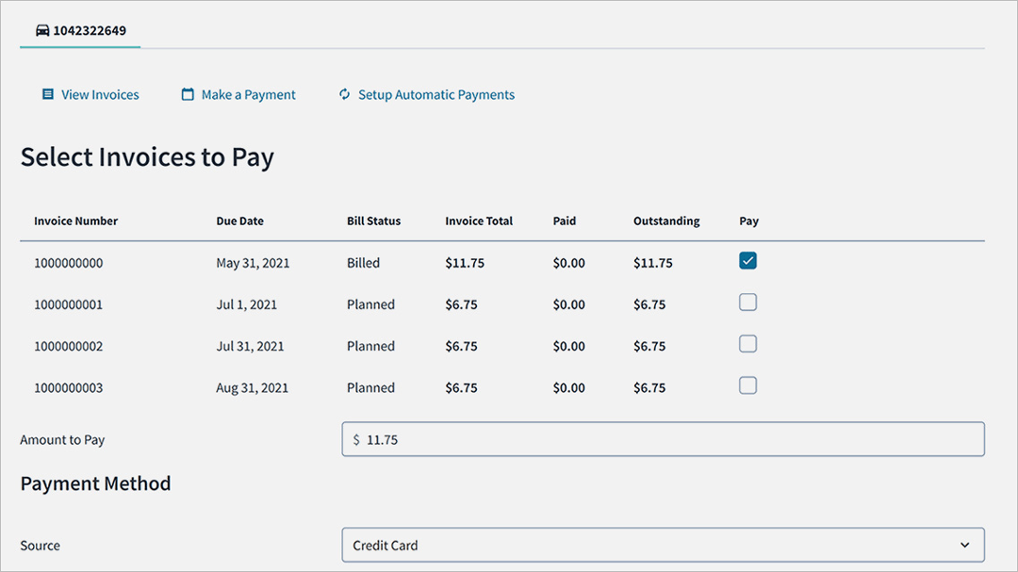Image resolution: width=1018 pixels, height=572 pixels.
Task: Click the dollar sign in the Amount field
Action: 358,439
